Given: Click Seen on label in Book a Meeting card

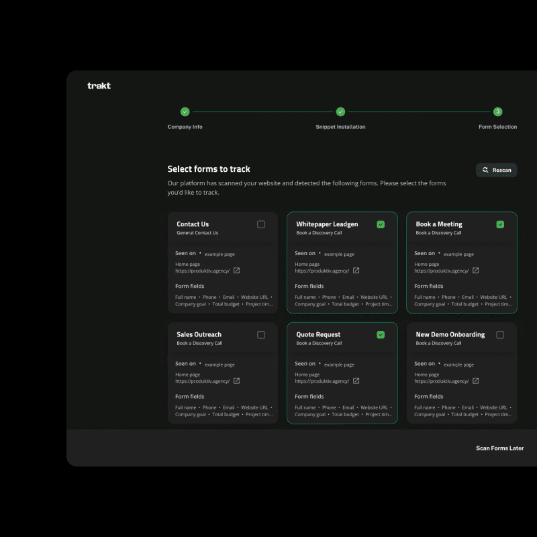Looking at the screenshot, I should (424, 253).
